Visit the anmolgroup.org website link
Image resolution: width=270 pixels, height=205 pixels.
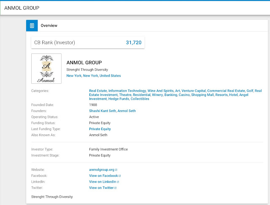pyautogui.click(x=102, y=170)
